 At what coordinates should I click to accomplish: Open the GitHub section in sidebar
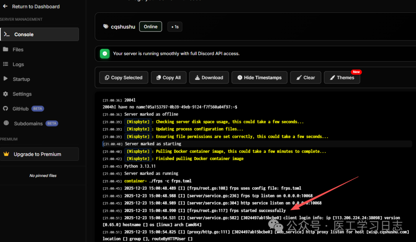pos(20,108)
